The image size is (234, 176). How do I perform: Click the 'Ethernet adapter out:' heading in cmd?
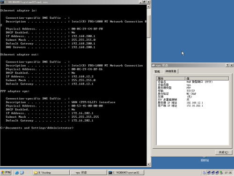point(19,54)
